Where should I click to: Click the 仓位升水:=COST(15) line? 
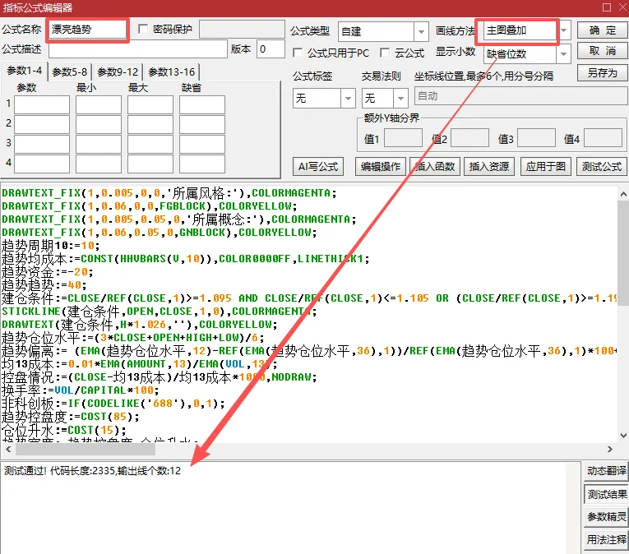tap(64, 430)
